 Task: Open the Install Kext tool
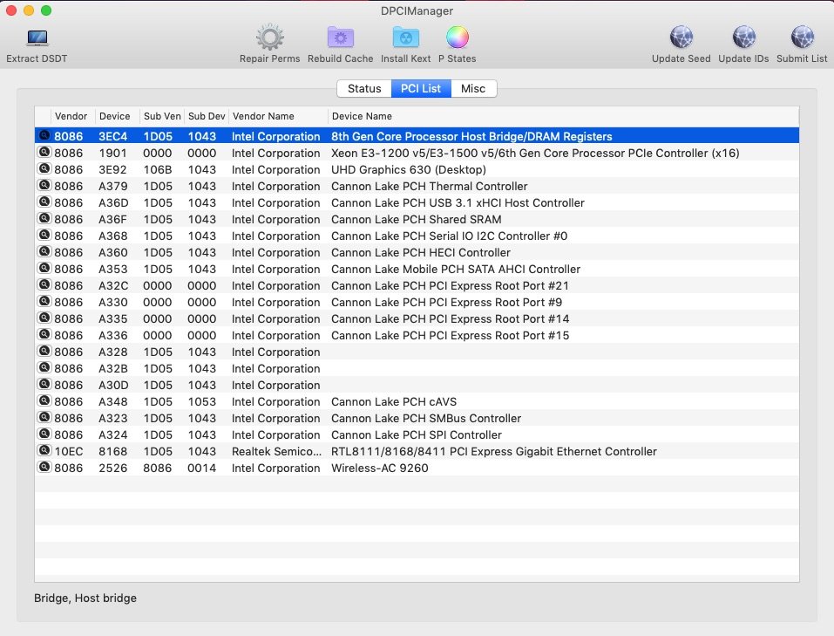406,38
